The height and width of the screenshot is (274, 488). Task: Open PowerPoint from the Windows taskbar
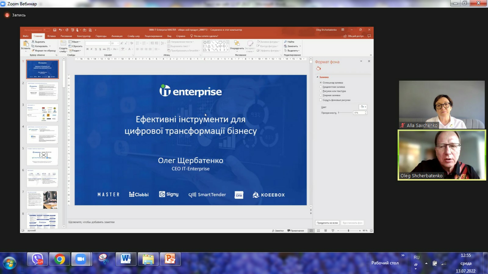click(170, 259)
